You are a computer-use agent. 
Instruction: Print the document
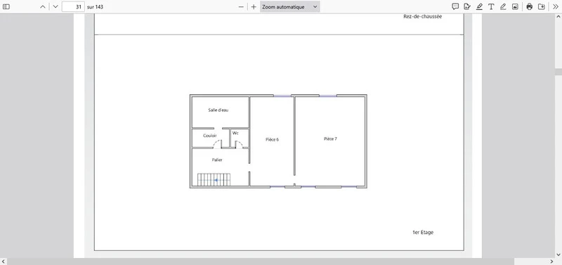click(x=530, y=6)
